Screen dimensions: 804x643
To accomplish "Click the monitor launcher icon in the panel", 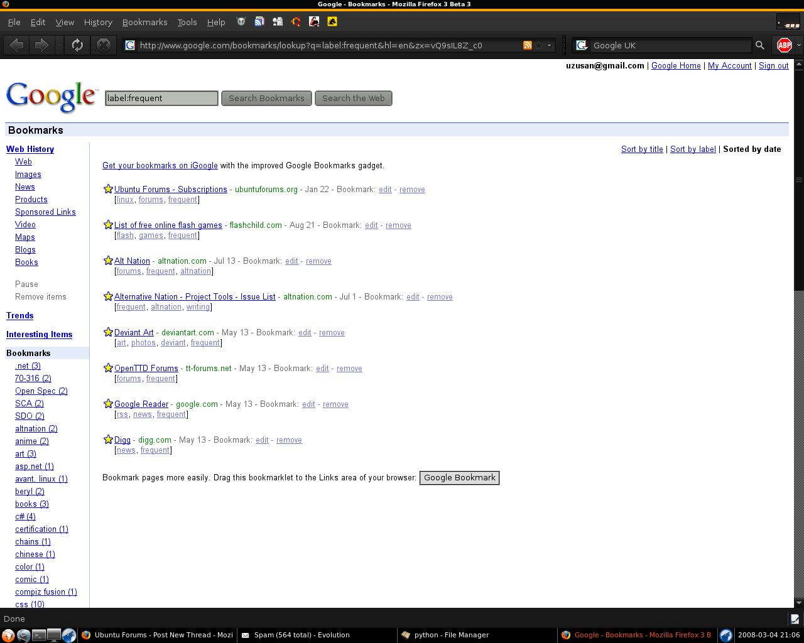I will pos(54,635).
